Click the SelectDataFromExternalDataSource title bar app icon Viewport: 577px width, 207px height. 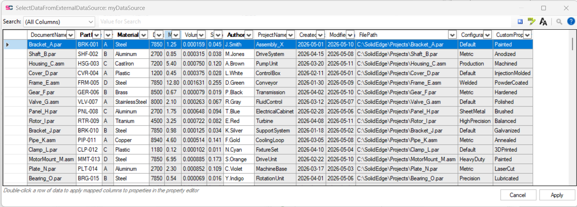tap(9, 8)
